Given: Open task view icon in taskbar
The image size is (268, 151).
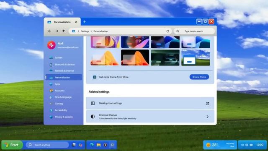Looking at the screenshot, I should (74, 145).
